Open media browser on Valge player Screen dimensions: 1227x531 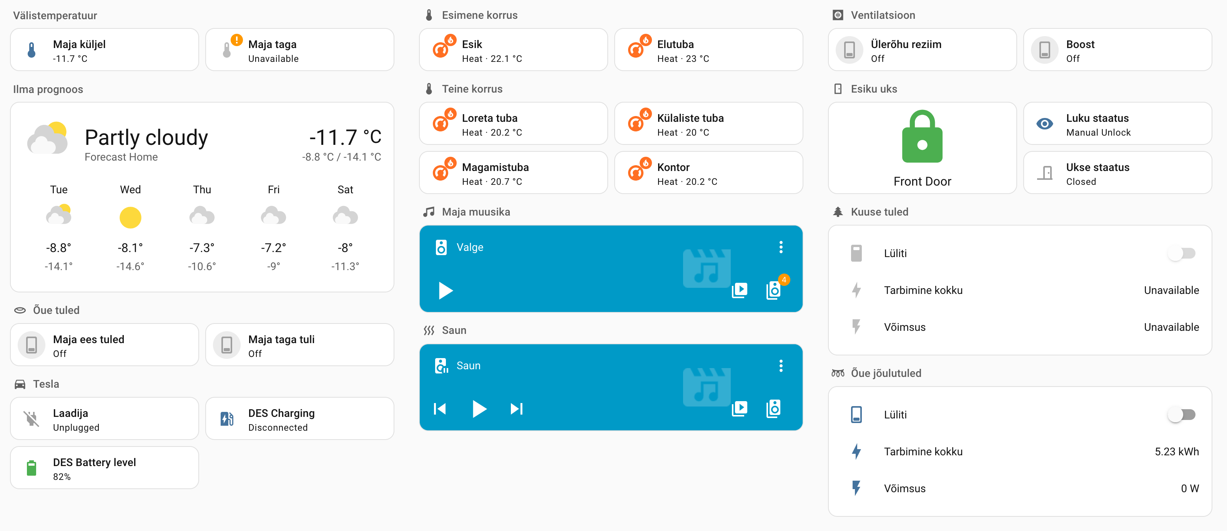739,290
